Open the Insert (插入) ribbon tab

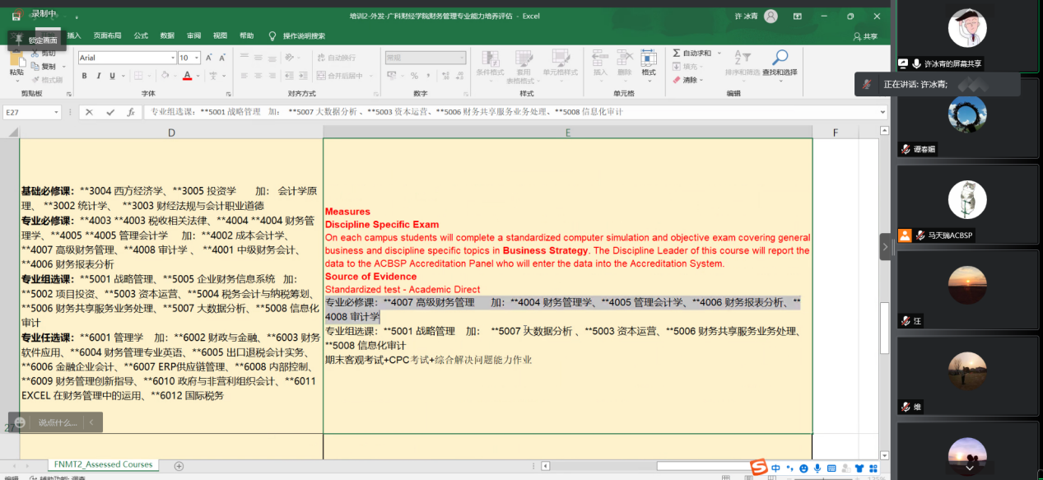click(74, 35)
